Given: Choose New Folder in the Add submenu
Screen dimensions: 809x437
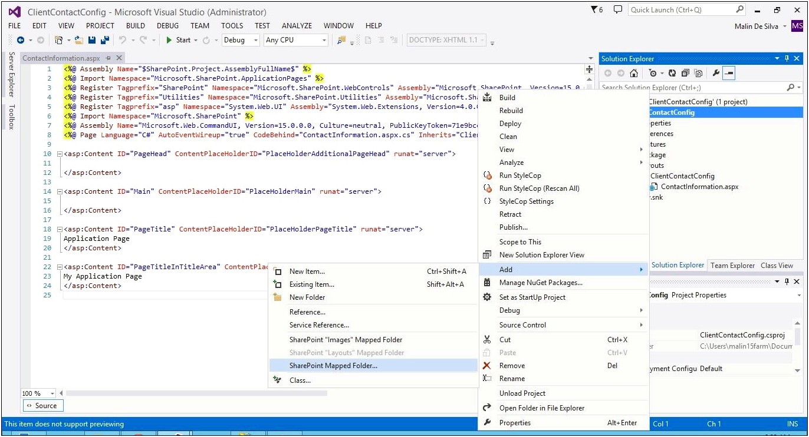Looking at the screenshot, I should [373, 297].
